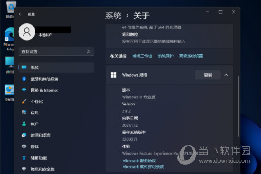Open 辅助功能 settings page

click(56, 158)
